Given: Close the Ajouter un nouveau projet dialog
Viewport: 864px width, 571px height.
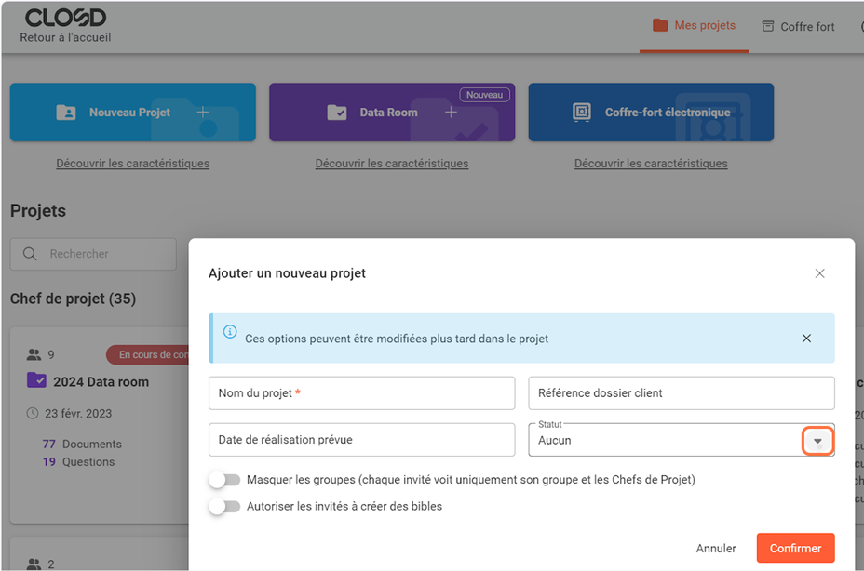Looking at the screenshot, I should click(x=819, y=273).
